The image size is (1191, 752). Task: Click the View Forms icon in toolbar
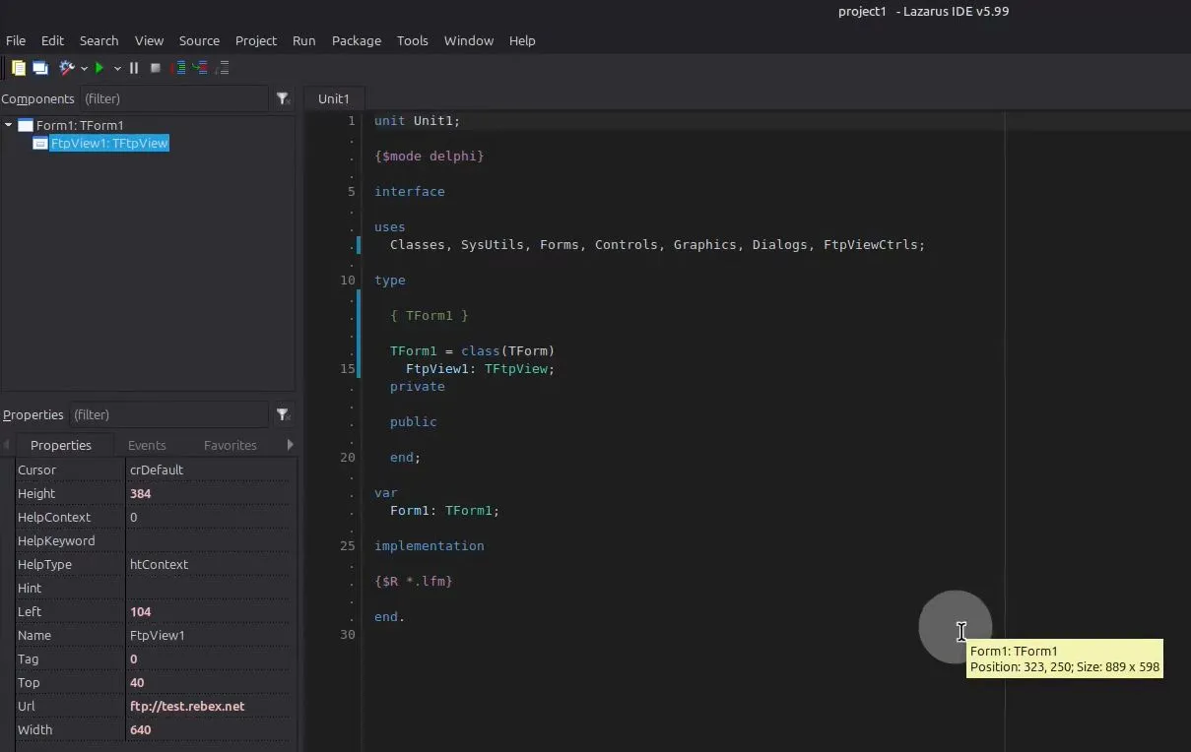click(40, 68)
